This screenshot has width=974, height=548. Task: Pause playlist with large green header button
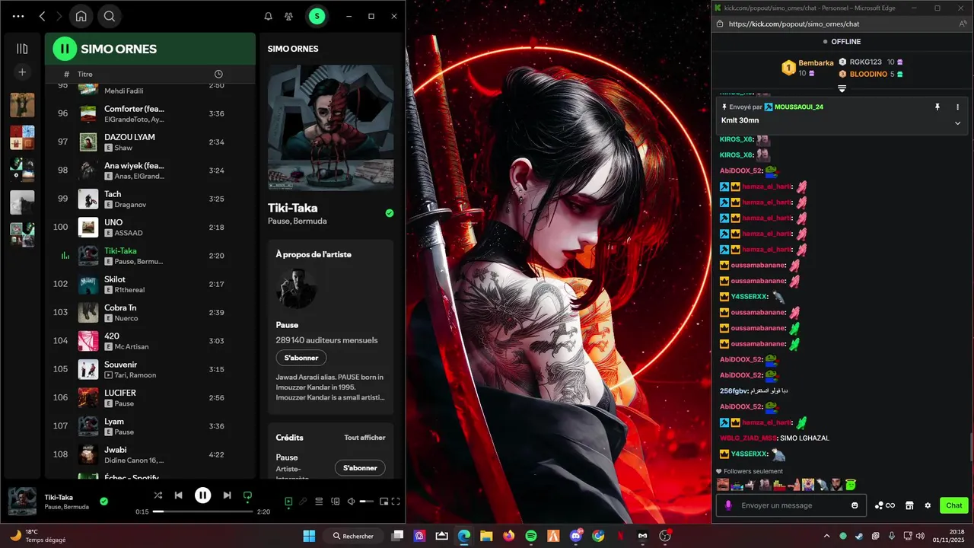pyautogui.click(x=65, y=49)
